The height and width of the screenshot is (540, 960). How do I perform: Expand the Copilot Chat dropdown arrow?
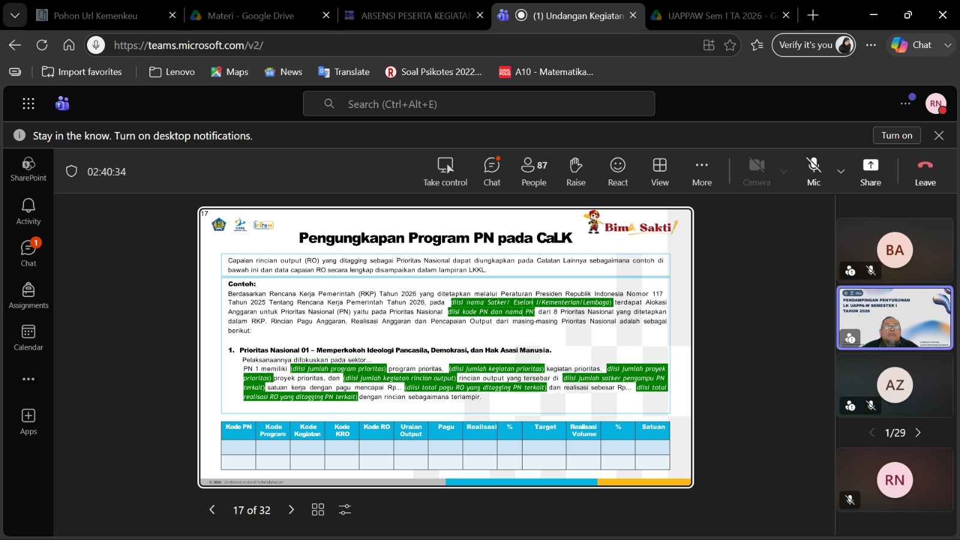tap(947, 45)
